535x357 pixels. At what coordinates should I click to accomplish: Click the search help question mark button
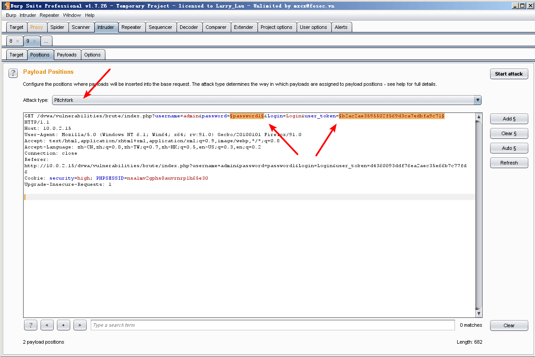(30, 325)
